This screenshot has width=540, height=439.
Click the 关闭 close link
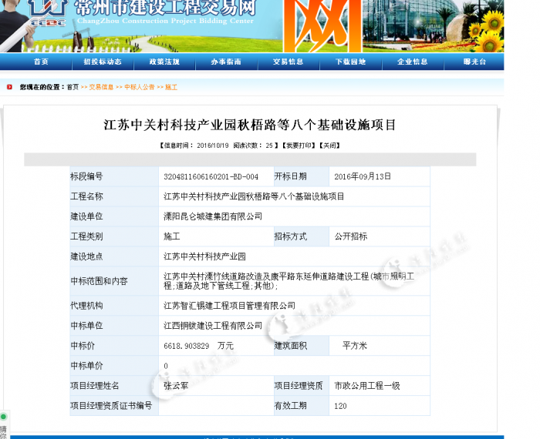pyautogui.click(x=329, y=146)
